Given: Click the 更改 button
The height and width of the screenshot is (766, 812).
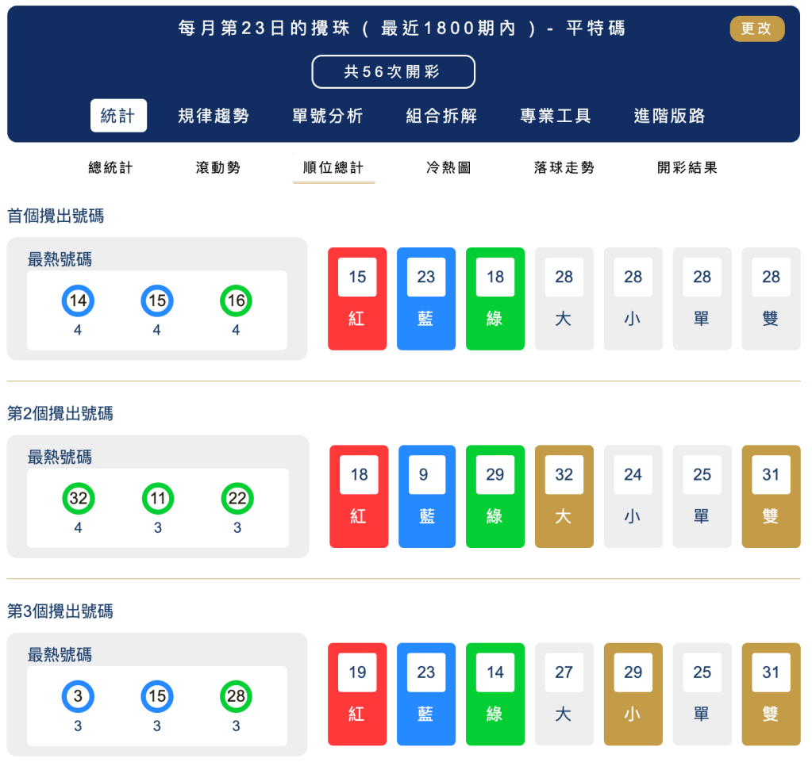Looking at the screenshot, I should tap(756, 28).
